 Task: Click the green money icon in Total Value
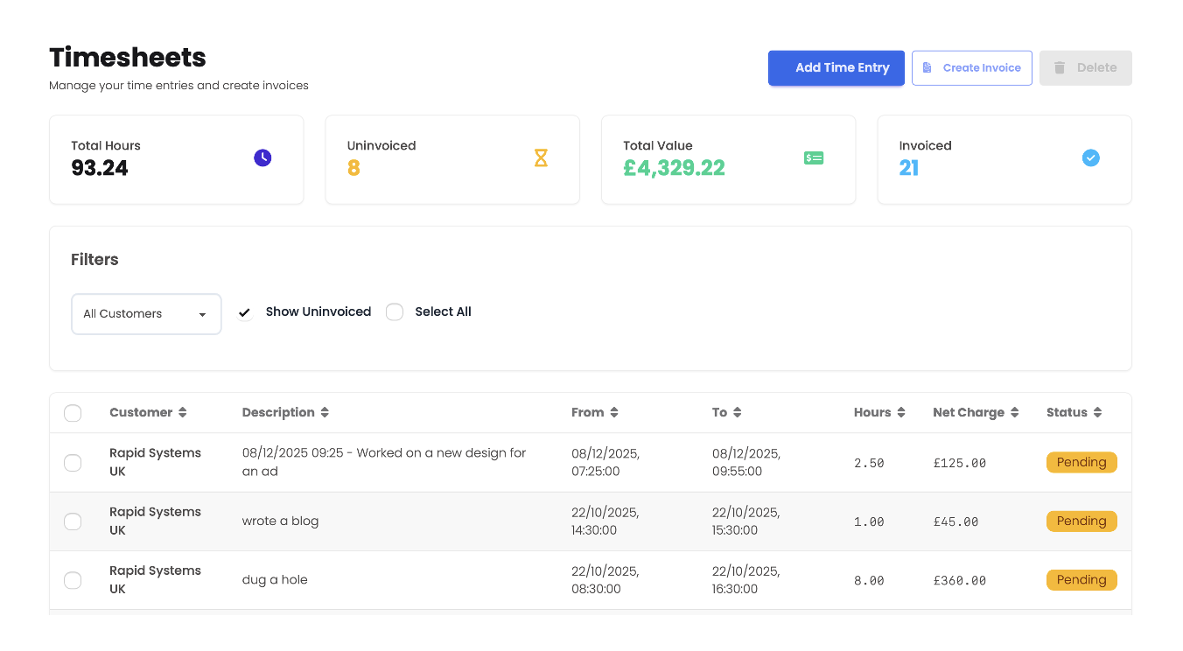(814, 158)
